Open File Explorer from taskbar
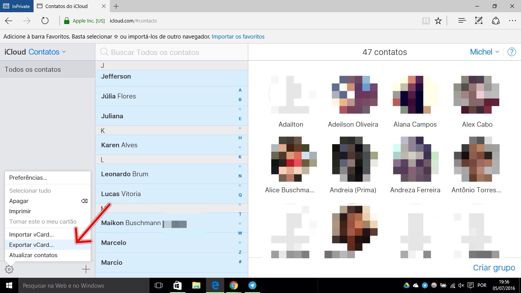Image resolution: width=521 pixels, height=293 pixels. point(196,285)
